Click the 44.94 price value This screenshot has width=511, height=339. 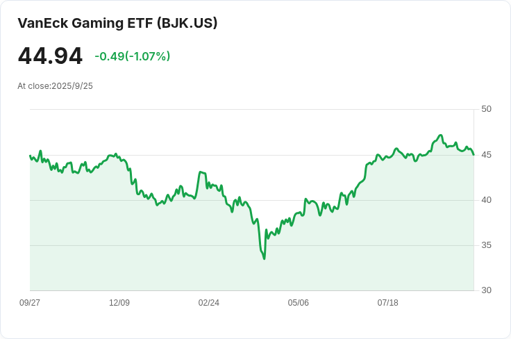tap(50, 56)
